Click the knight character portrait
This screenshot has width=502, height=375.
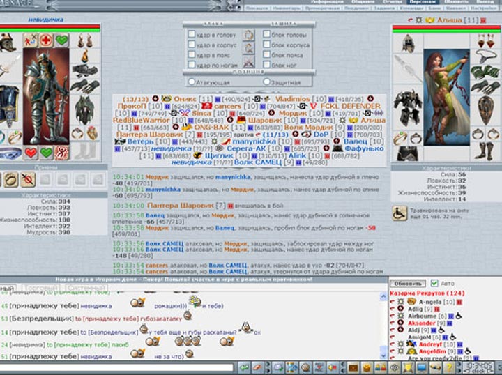[46, 96]
